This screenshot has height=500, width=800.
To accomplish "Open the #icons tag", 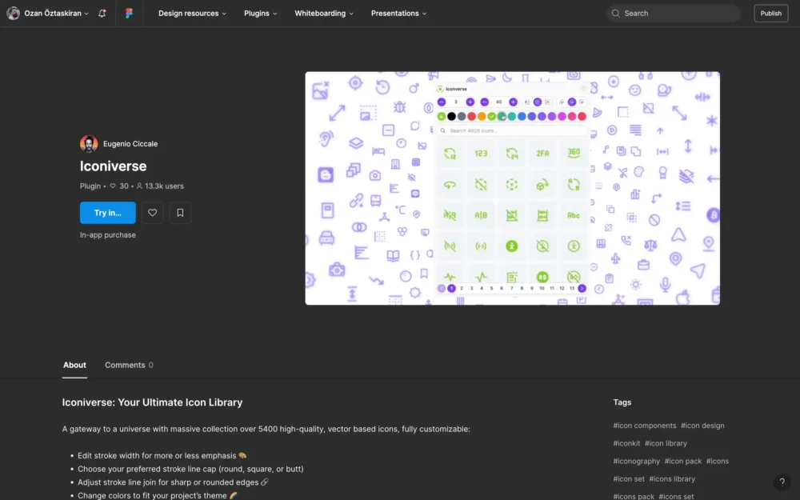I will point(718,462).
